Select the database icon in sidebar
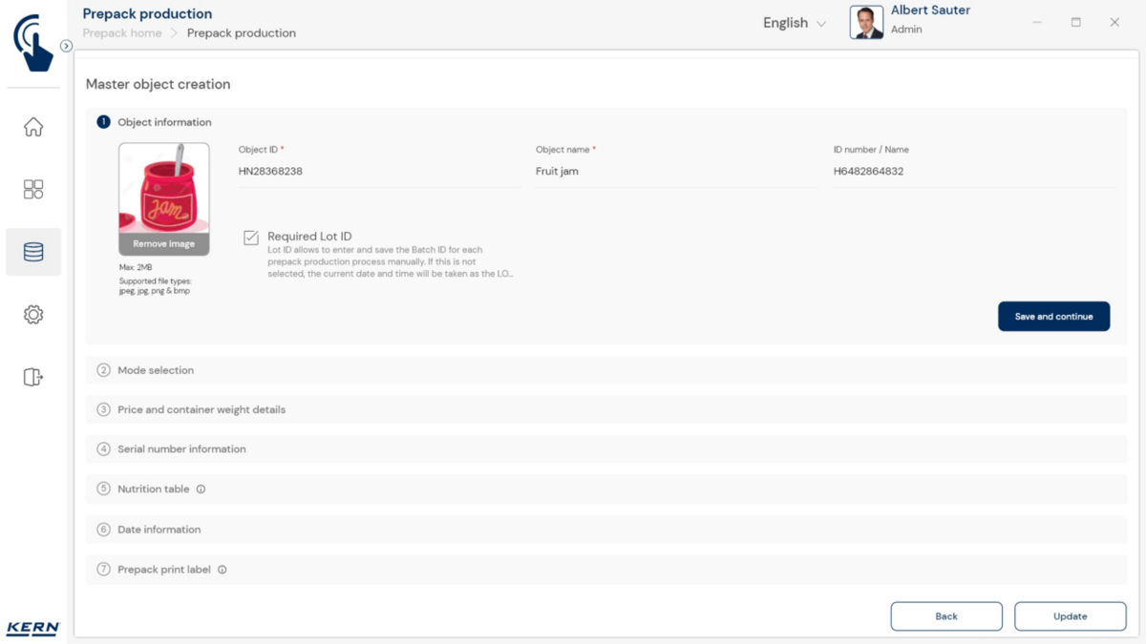This screenshot has height=644, width=1146. [33, 252]
